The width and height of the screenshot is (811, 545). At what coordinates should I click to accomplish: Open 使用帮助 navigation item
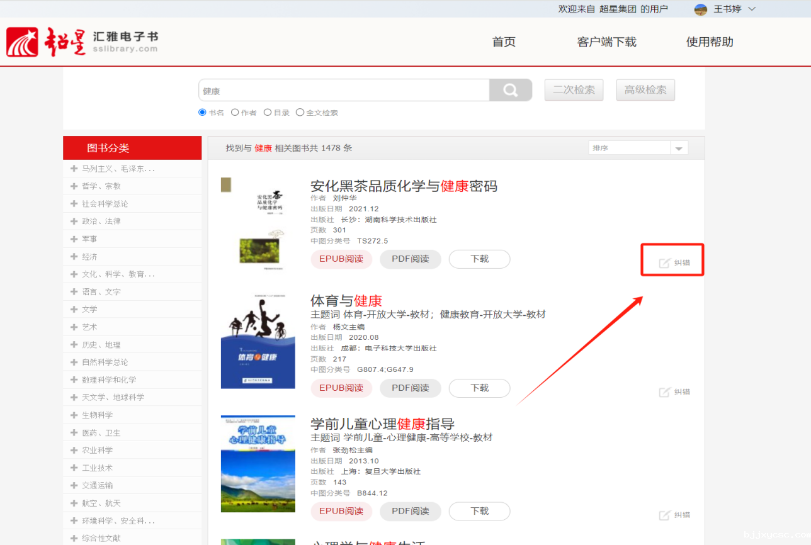tap(710, 42)
